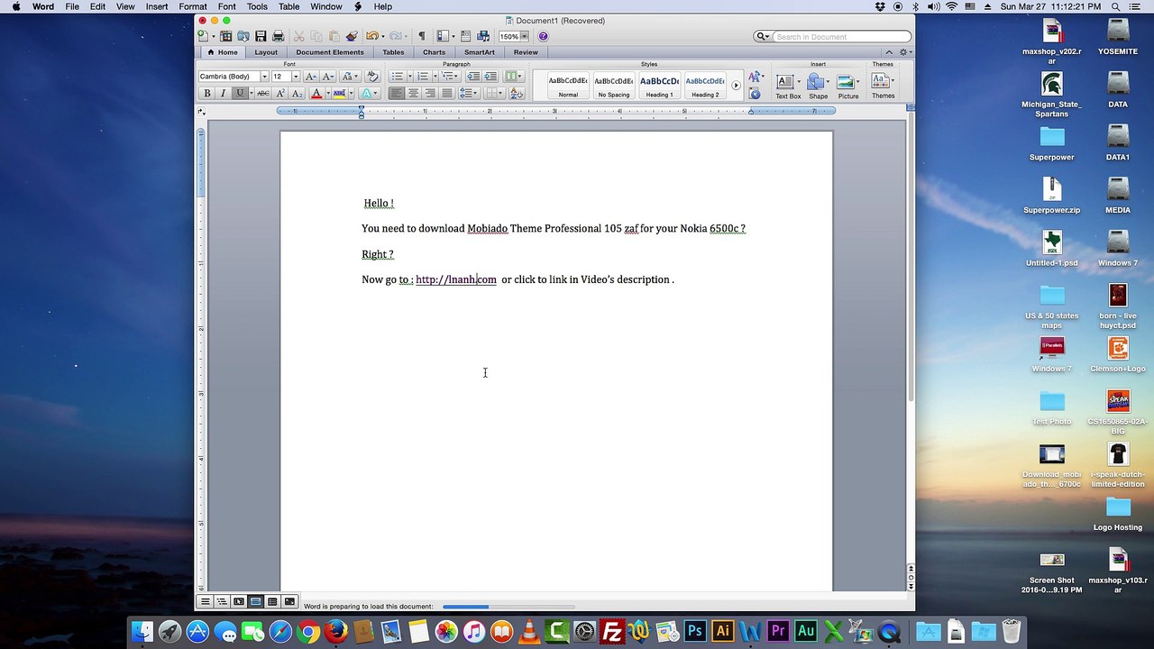The width and height of the screenshot is (1154, 649).
Task: Apply the yellow text highlight color
Action: pyautogui.click(x=339, y=94)
